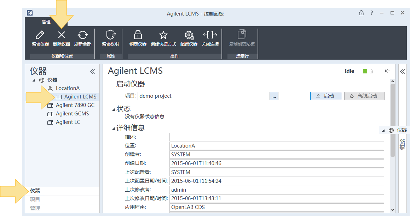Viewport: 410px width, 216px height.
Task: Switch to the 管理 navigation item at the bottom
Action: (x=35, y=208)
